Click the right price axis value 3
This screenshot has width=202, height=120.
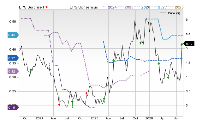point(187,106)
